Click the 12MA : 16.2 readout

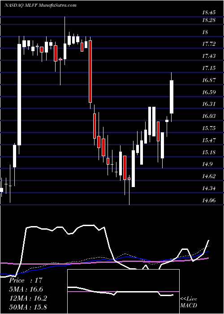click(28, 298)
